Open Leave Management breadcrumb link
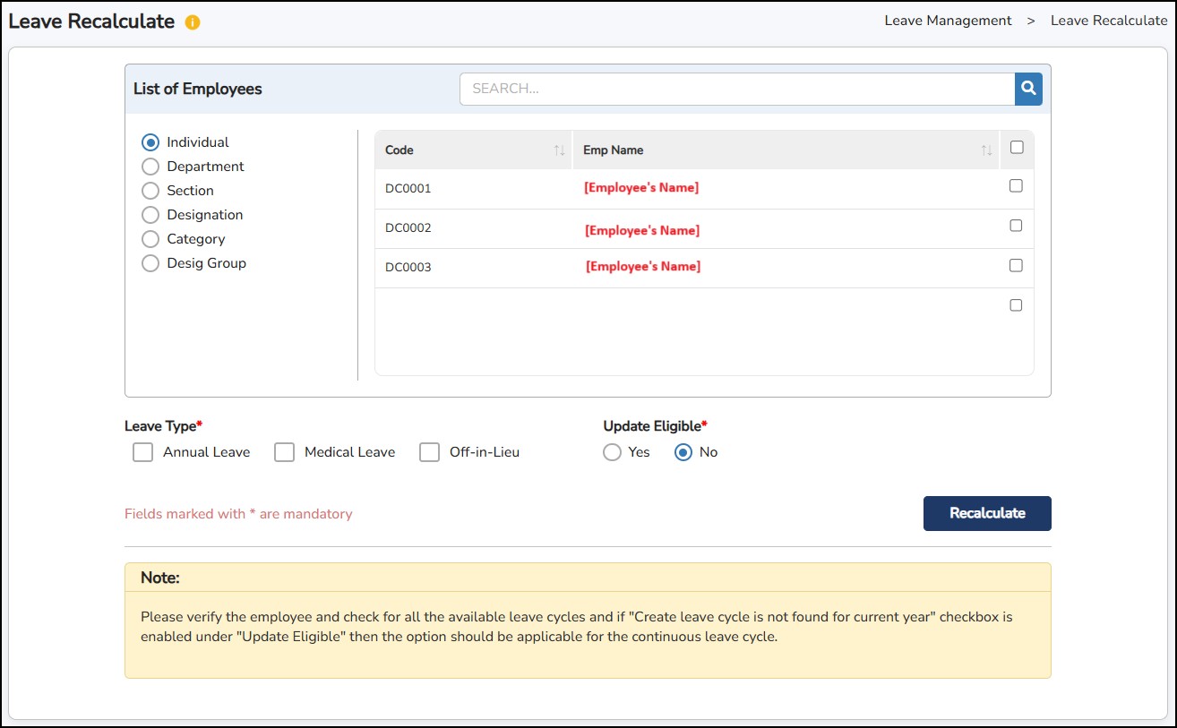1177x728 pixels. (x=948, y=21)
